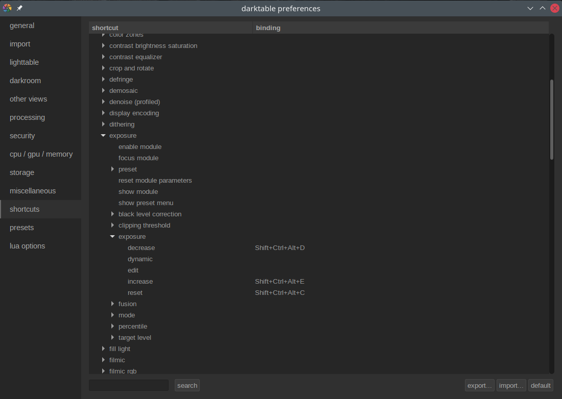This screenshot has width=562, height=399.
Task: Select the enable module shortcut row
Action: [x=319, y=147]
